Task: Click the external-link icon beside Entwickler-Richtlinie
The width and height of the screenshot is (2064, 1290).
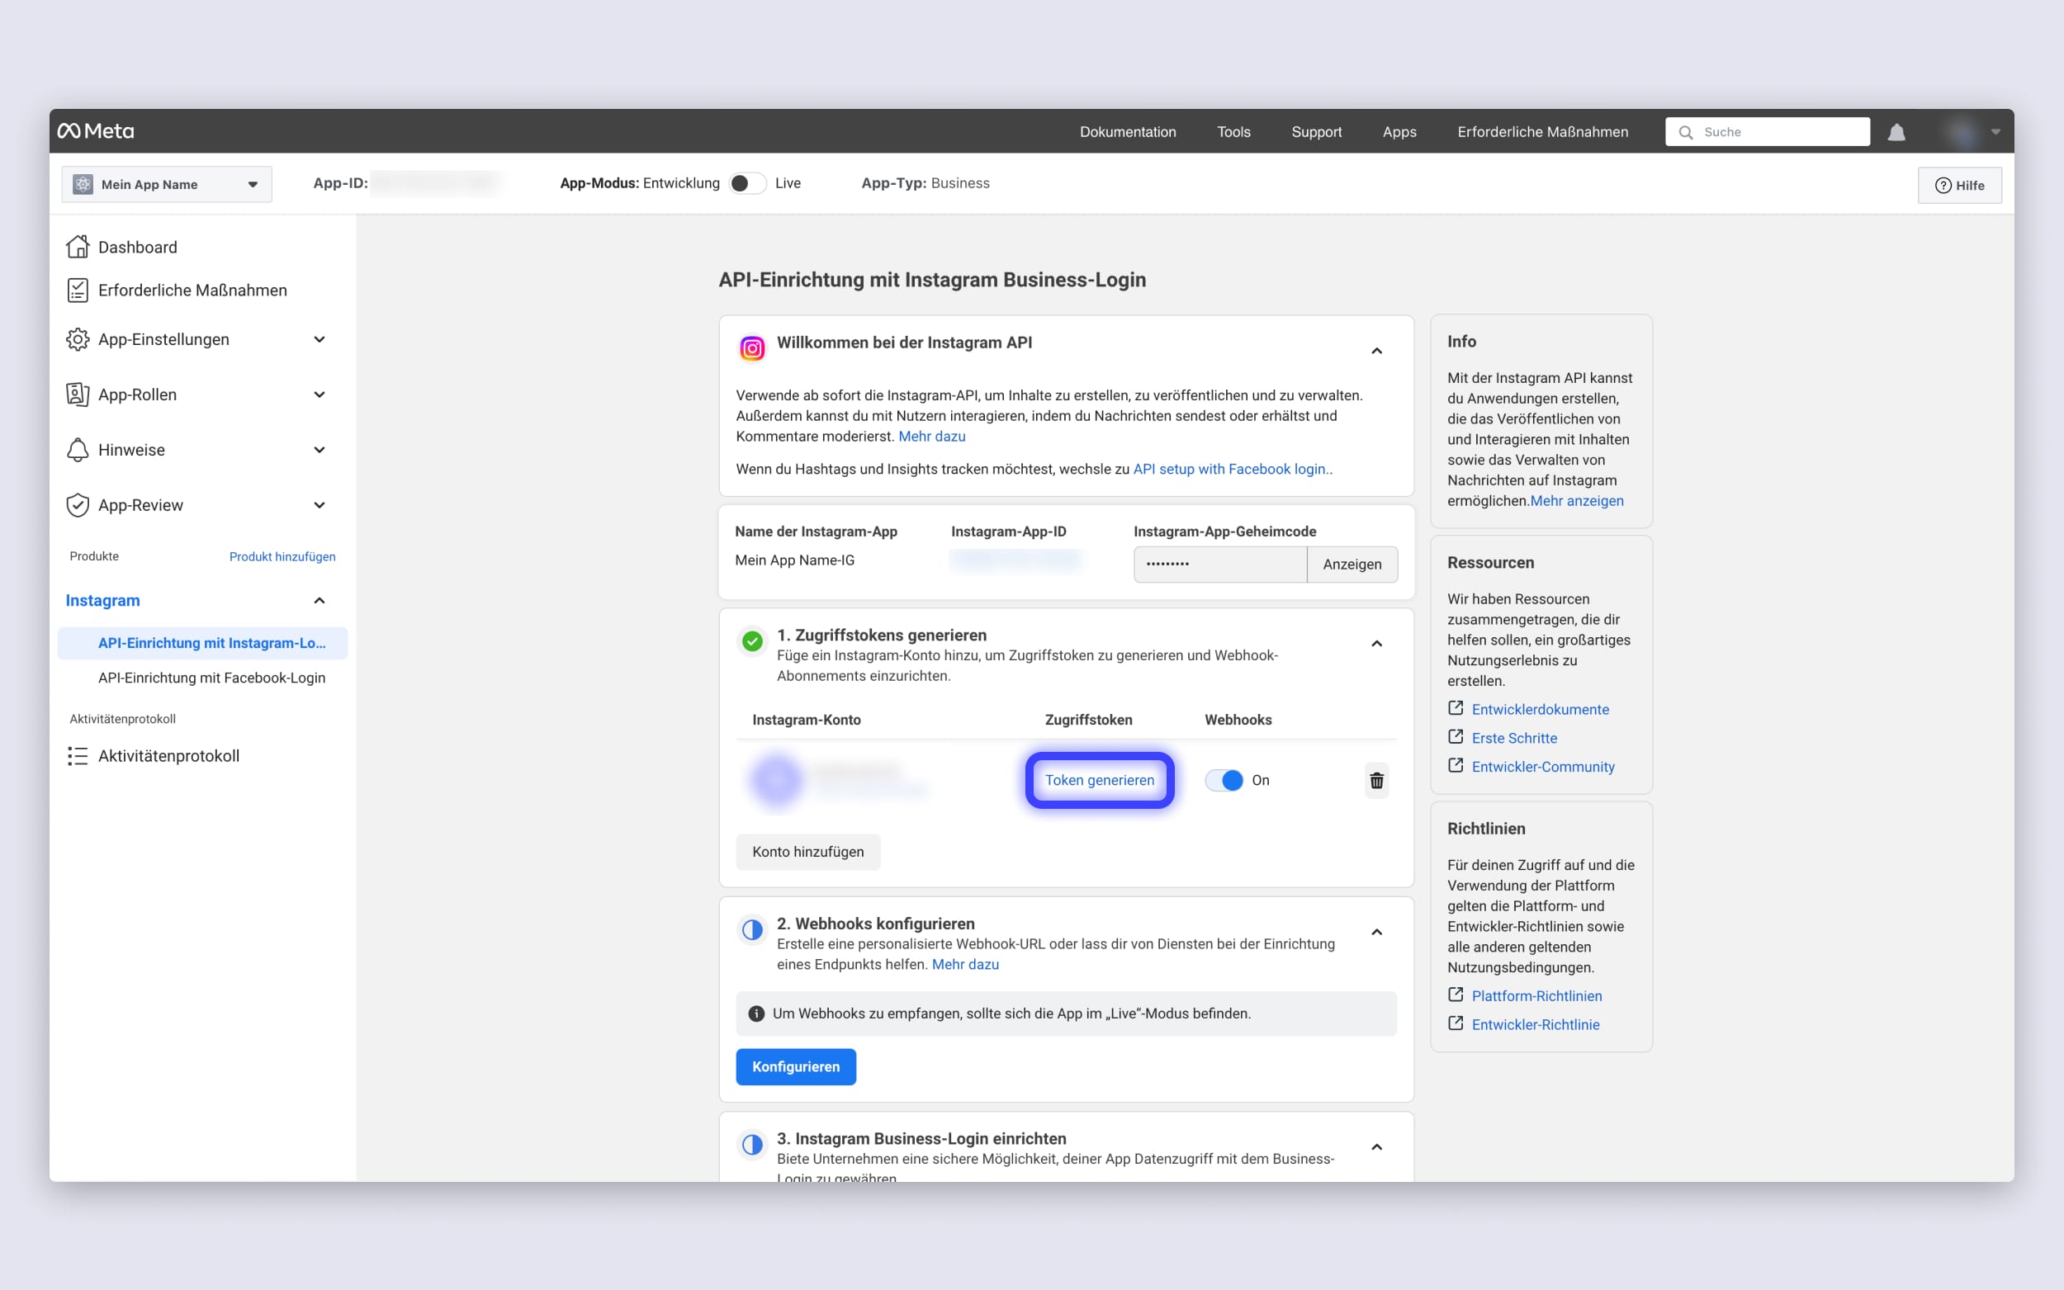Action: tap(1456, 1023)
